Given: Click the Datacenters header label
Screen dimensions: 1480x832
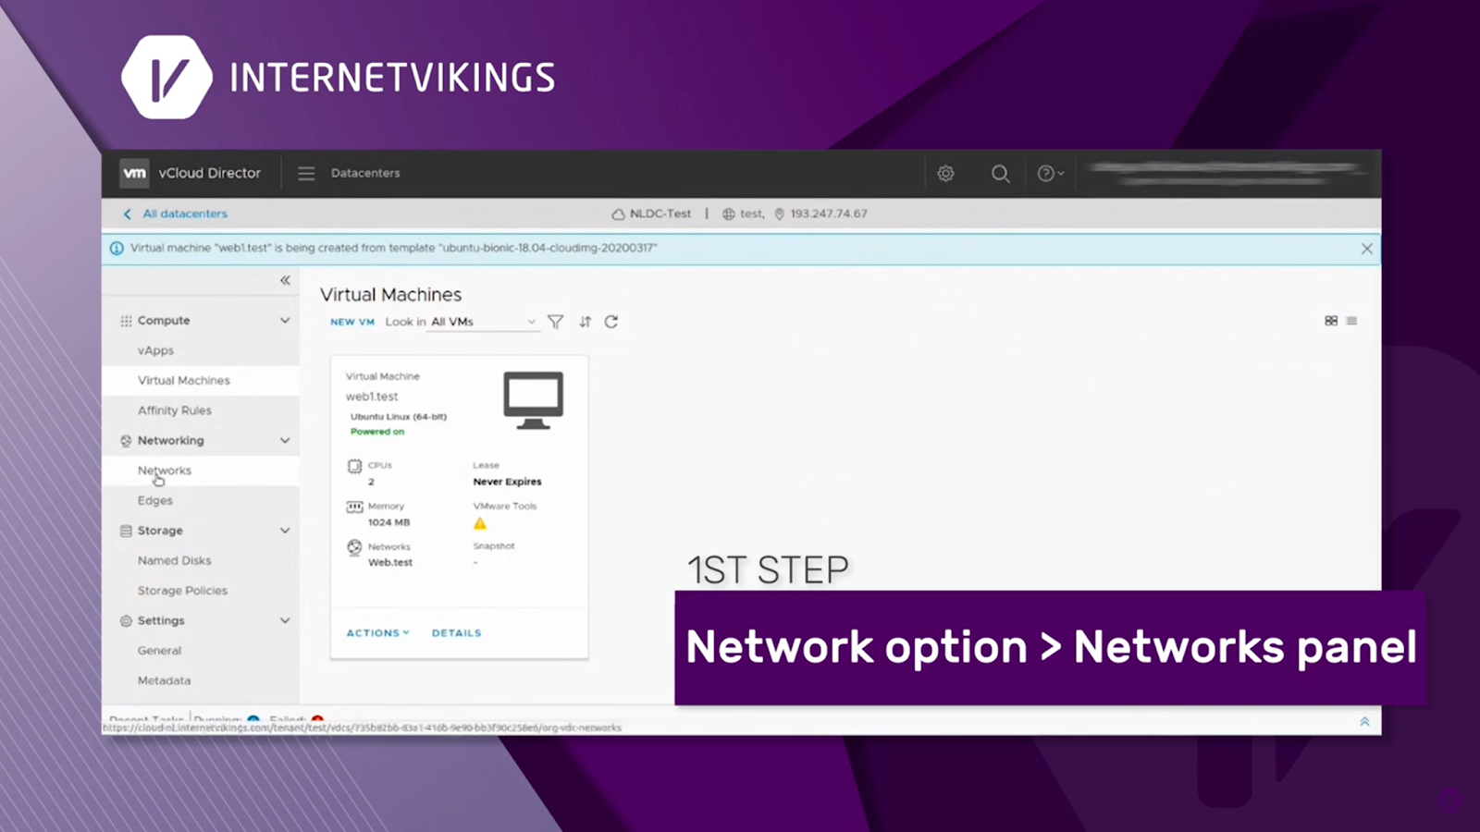Looking at the screenshot, I should 365,173.
